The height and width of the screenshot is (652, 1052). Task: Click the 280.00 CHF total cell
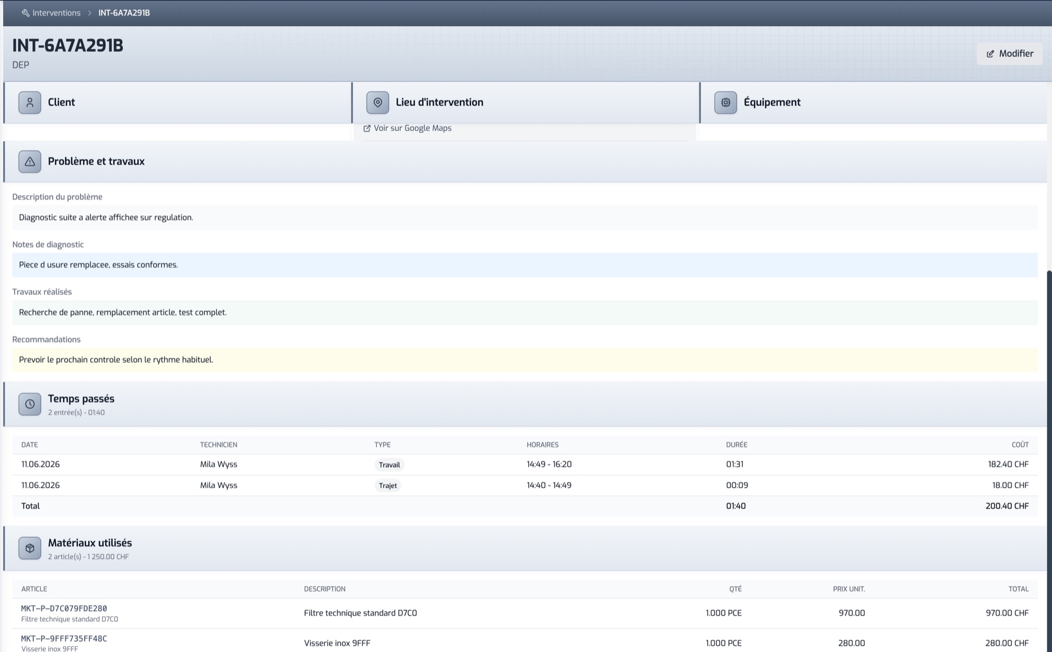(x=1007, y=643)
